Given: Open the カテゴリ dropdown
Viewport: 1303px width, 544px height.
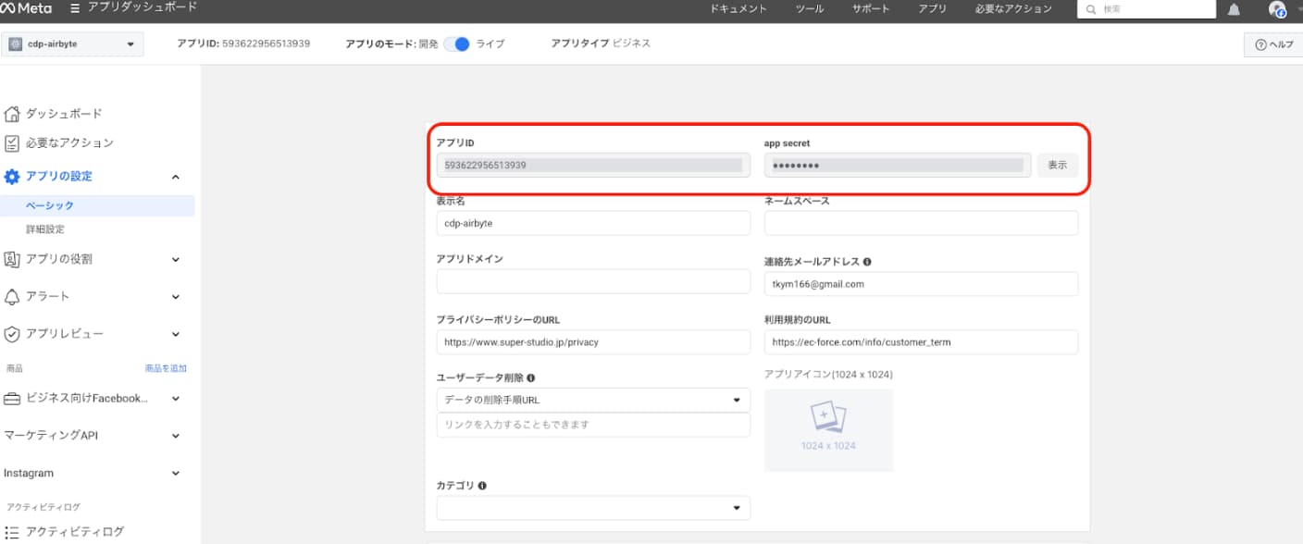Looking at the screenshot, I should click(593, 508).
